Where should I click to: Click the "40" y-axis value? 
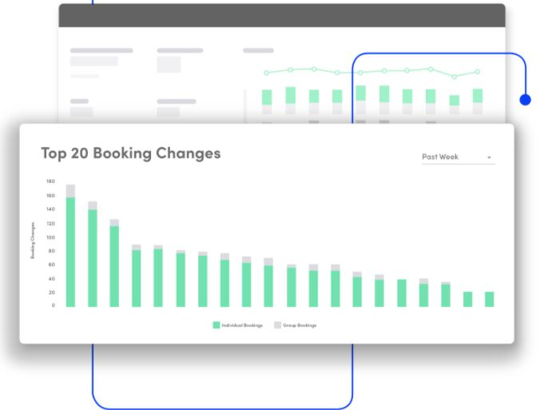(52, 279)
